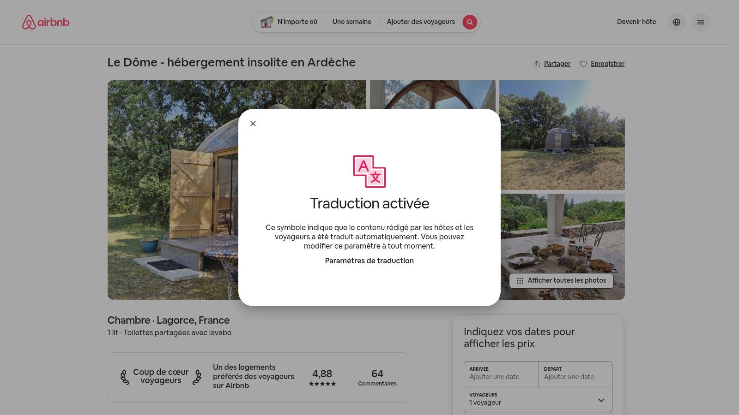Select N'importe où in search bar
Image resolution: width=739 pixels, height=415 pixels.
click(x=289, y=22)
